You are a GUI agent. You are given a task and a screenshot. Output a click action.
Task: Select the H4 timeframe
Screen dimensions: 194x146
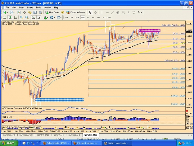click(93, 18)
